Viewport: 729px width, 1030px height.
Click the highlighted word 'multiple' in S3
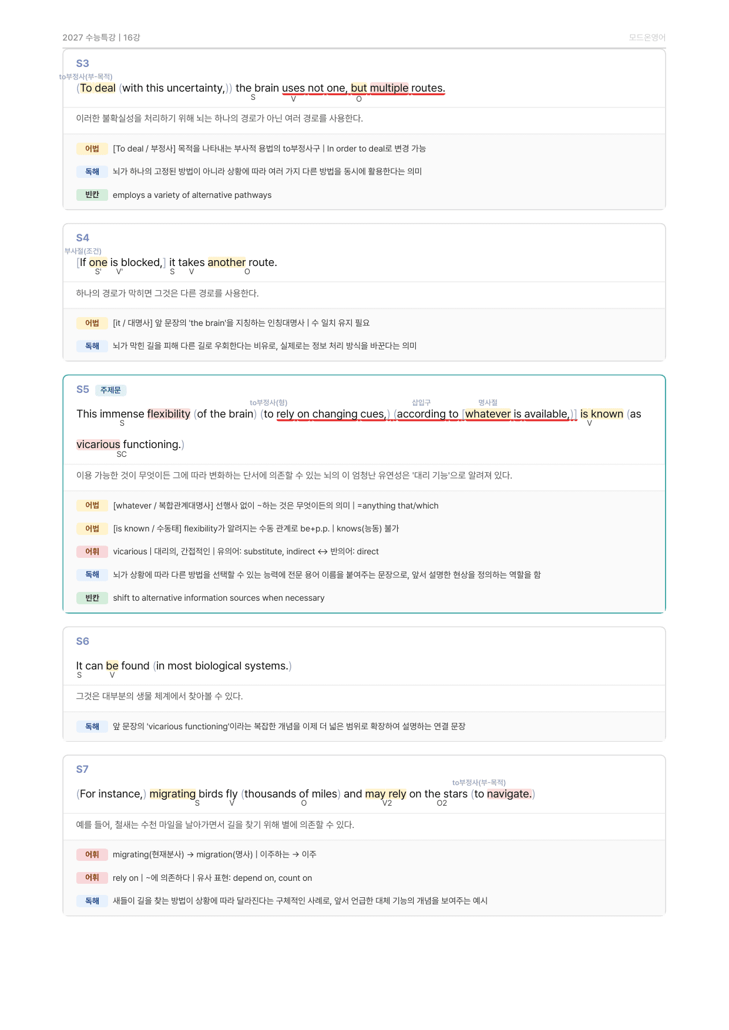pyautogui.click(x=389, y=88)
